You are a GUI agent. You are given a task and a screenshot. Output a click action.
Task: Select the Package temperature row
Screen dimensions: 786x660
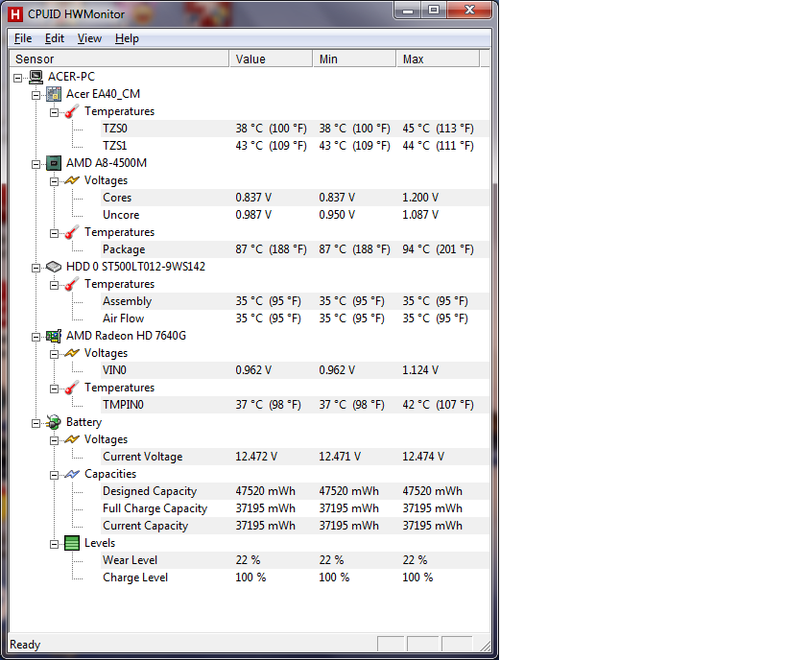click(295, 249)
